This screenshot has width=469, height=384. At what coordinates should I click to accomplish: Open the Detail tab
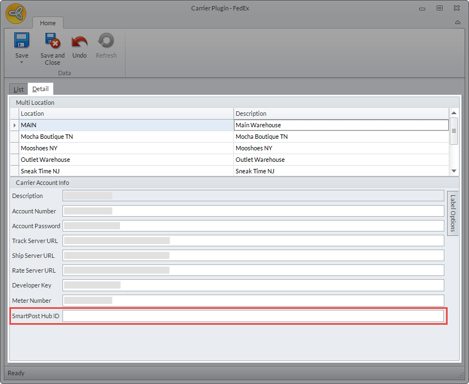point(41,89)
